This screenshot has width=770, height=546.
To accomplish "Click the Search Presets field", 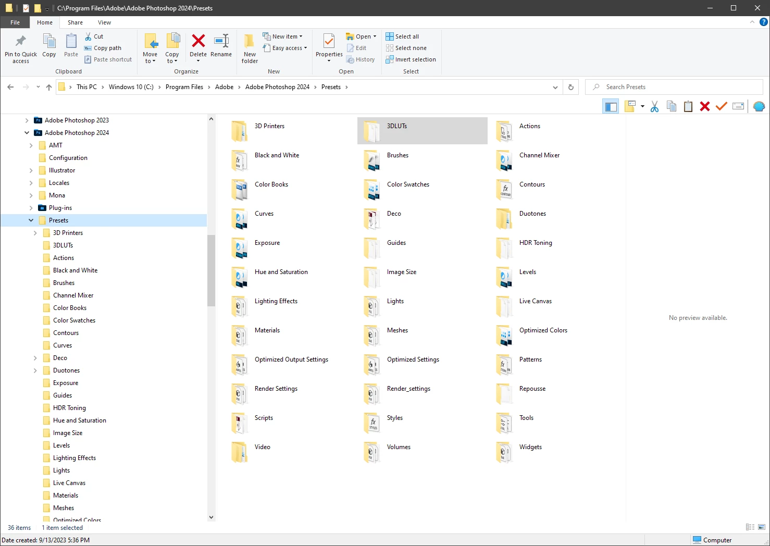I will coord(674,87).
